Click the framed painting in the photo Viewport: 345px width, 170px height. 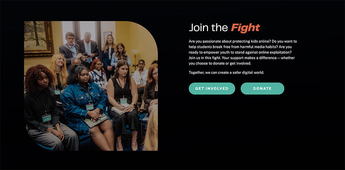coord(39,38)
